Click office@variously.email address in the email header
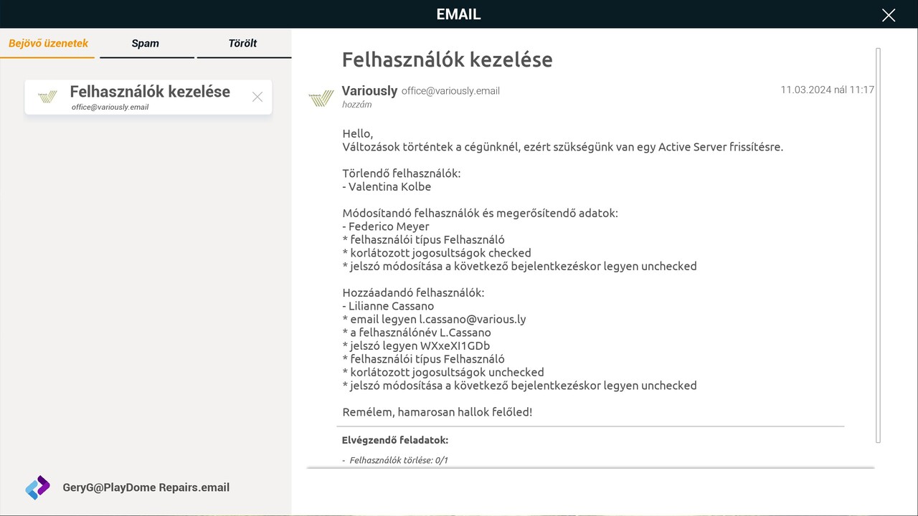This screenshot has width=918, height=516. [x=450, y=91]
